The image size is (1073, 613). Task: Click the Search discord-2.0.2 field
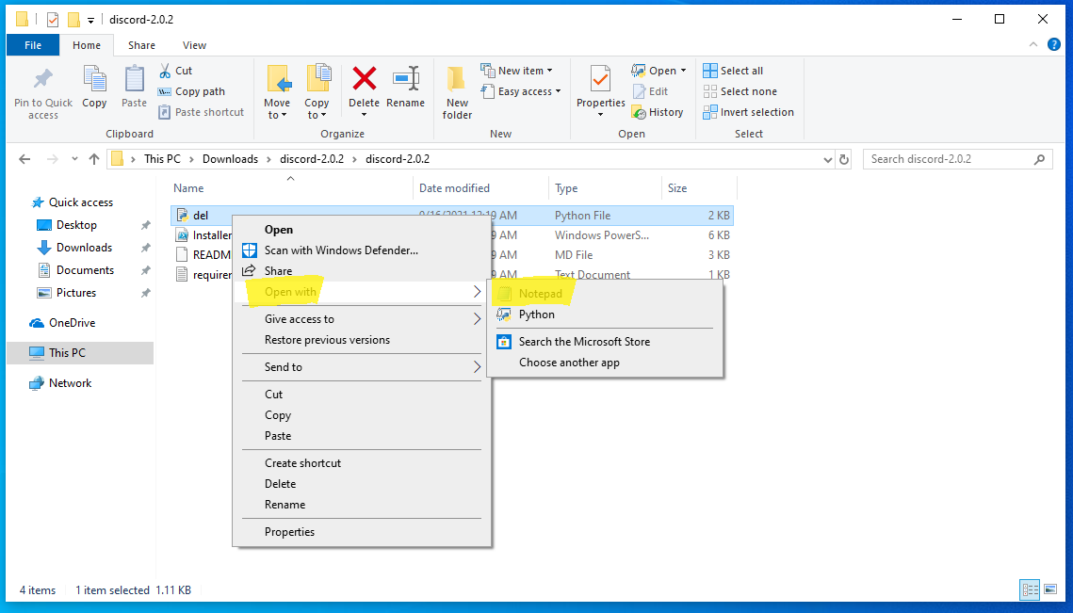(x=958, y=159)
